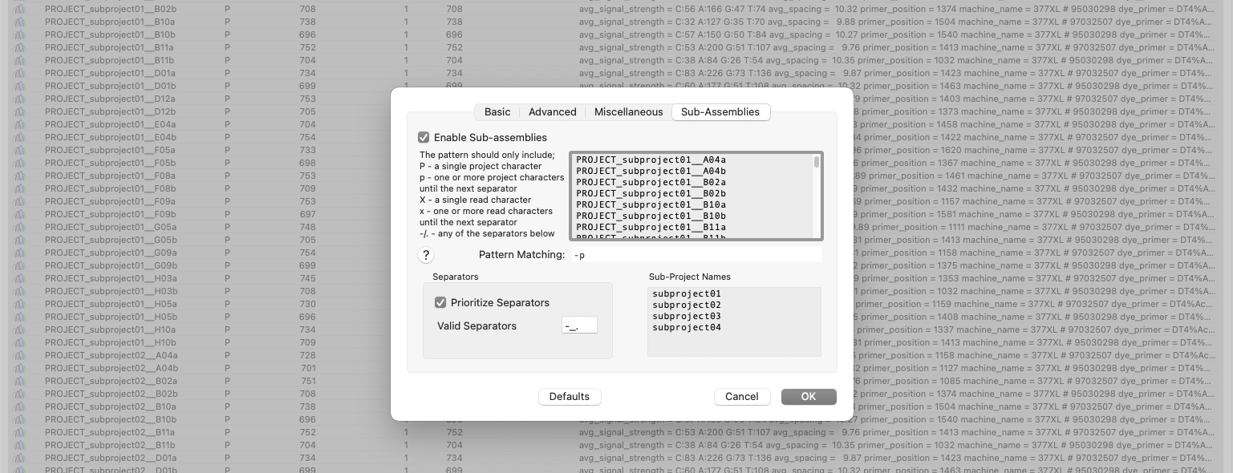Screen dimensions: 1233x473
Task: Open the Advanced tab
Action: coord(552,111)
